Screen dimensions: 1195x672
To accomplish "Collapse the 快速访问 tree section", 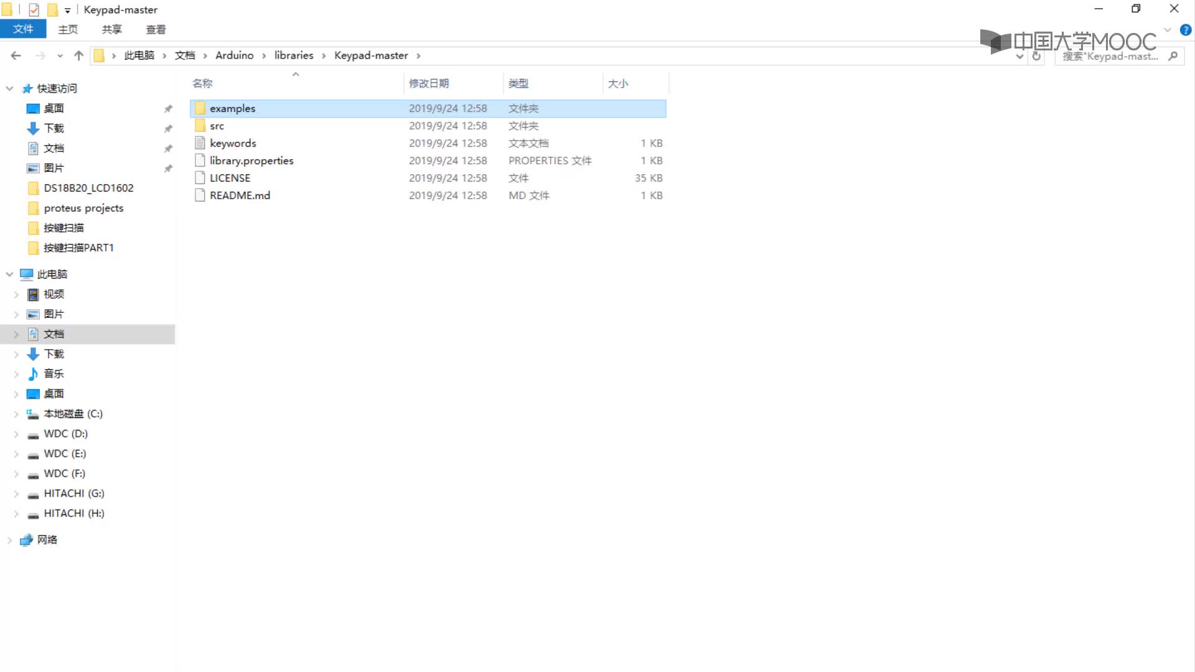I will pyautogui.click(x=9, y=88).
